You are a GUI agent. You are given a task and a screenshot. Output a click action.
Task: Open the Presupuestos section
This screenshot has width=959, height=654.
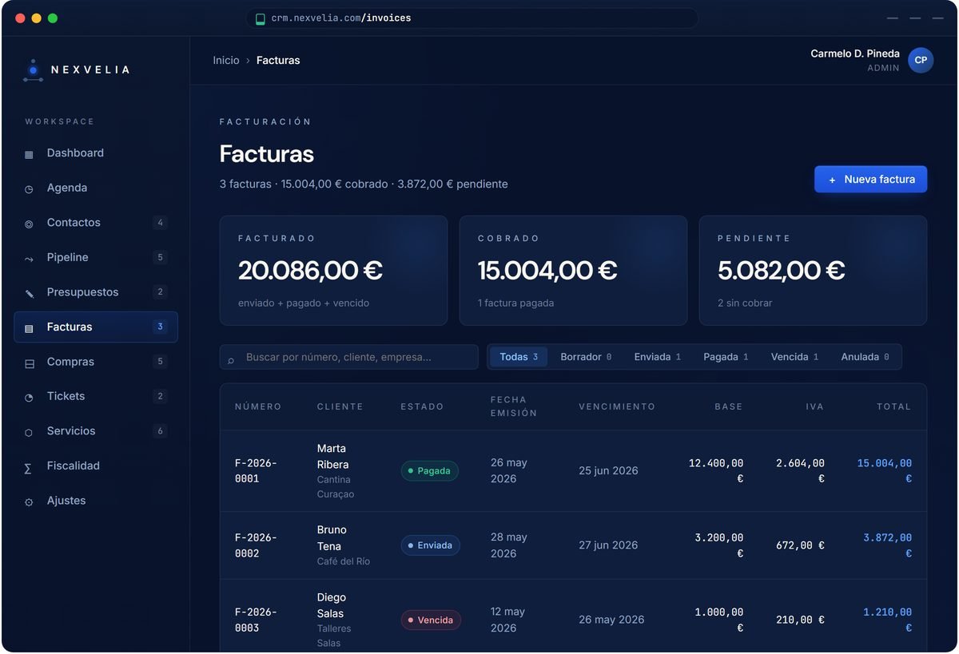tap(96, 292)
